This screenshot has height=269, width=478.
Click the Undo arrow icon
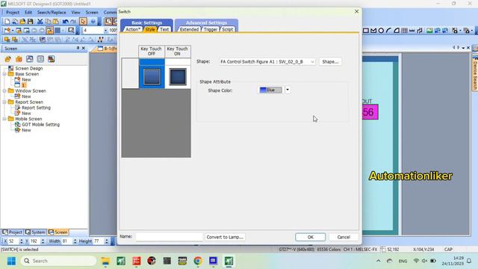[x=65, y=22]
